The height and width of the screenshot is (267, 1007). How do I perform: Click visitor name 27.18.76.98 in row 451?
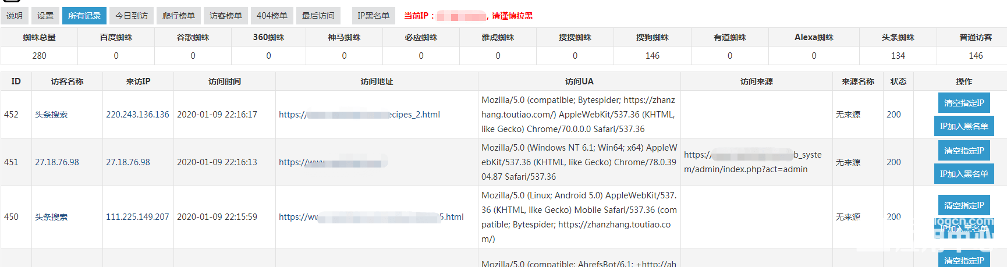coord(57,162)
